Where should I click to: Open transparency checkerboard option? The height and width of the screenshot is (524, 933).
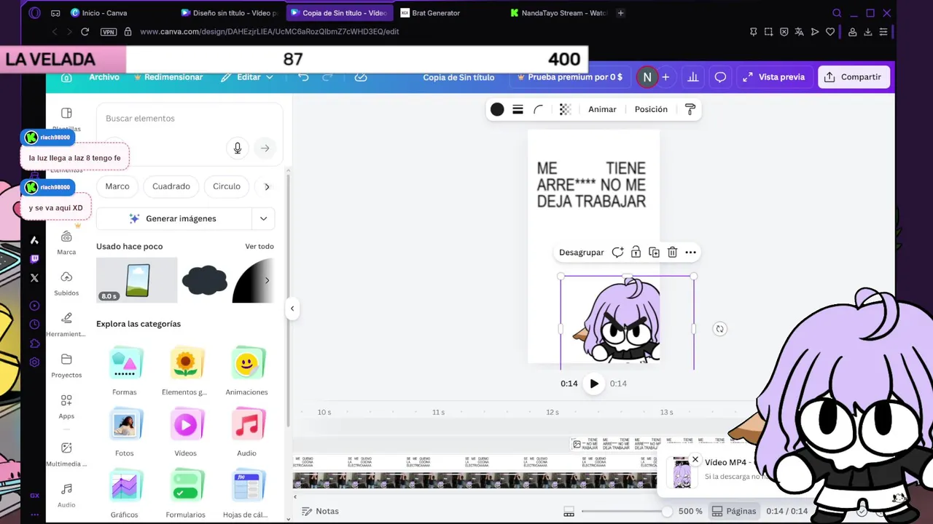pyautogui.click(x=565, y=109)
